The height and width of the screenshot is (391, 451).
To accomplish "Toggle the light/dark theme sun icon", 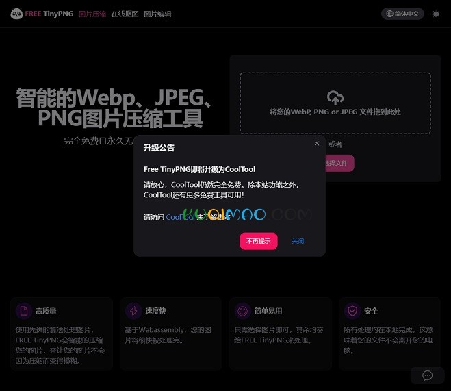I will point(436,14).
